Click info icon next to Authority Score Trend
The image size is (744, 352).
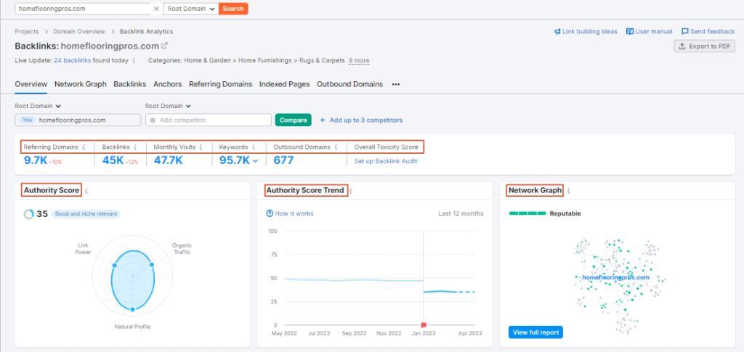pos(351,190)
